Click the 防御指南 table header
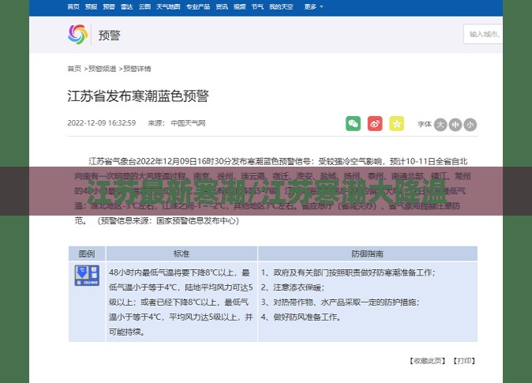Viewport: 532px width, 383px height. click(x=368, y=253)
